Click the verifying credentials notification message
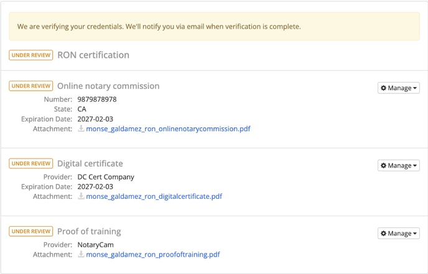The image size is (428, 274). click(x=159, y=27)
